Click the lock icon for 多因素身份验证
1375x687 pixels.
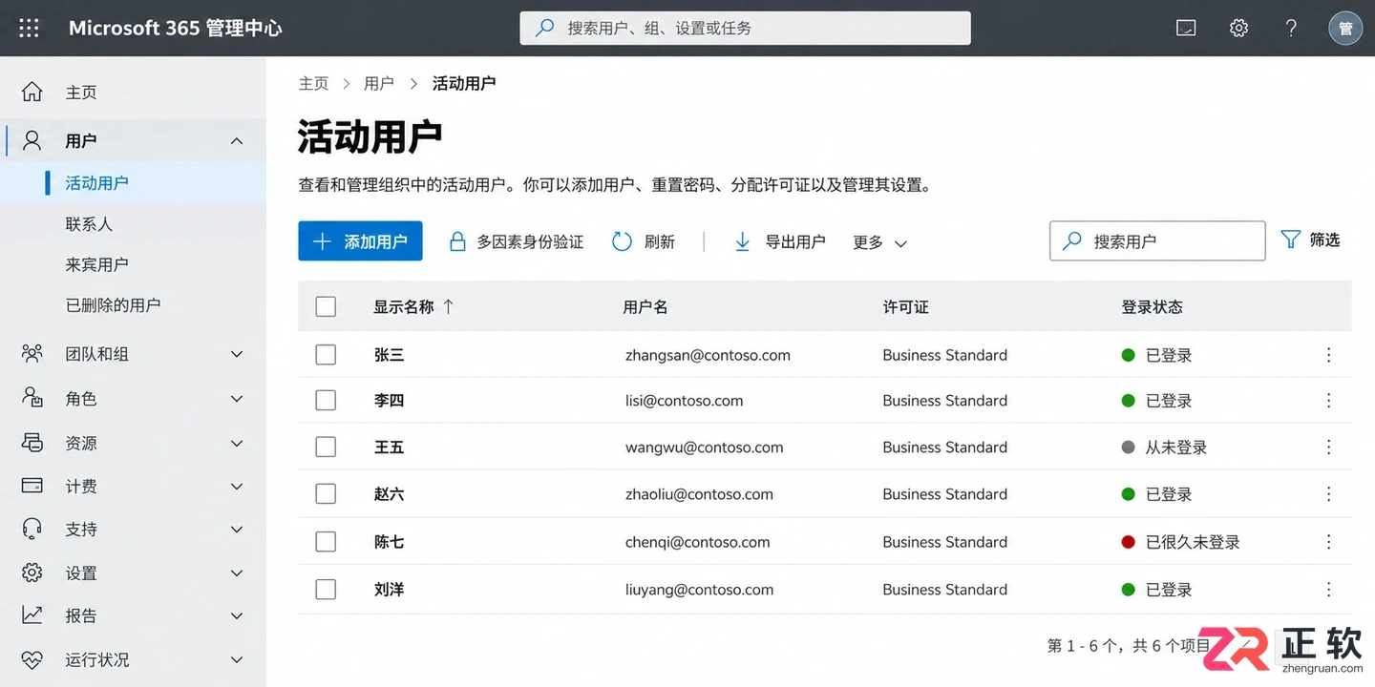[x=457, y=241]
